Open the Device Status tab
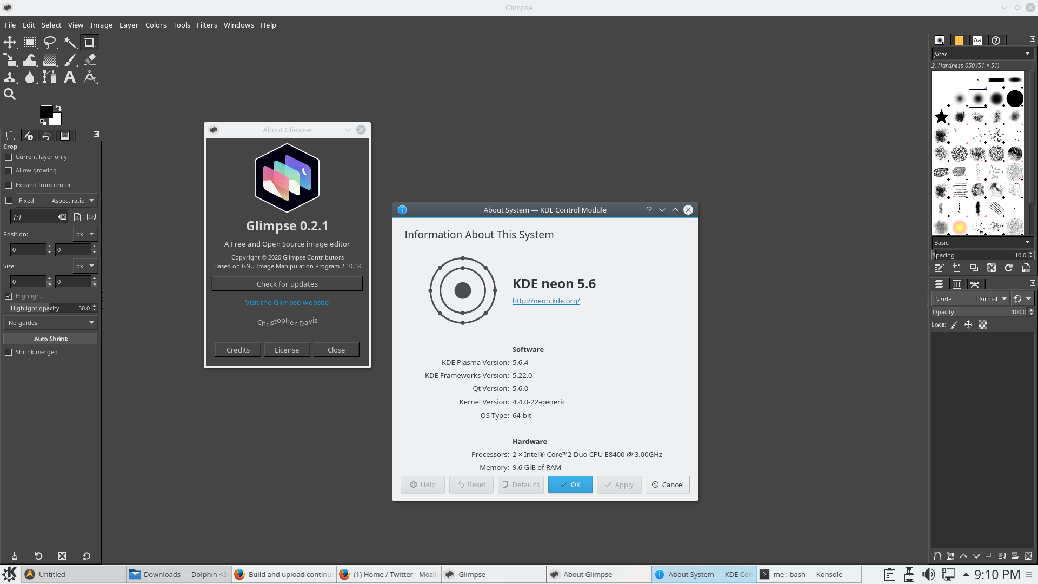 (x=29, y=135)
